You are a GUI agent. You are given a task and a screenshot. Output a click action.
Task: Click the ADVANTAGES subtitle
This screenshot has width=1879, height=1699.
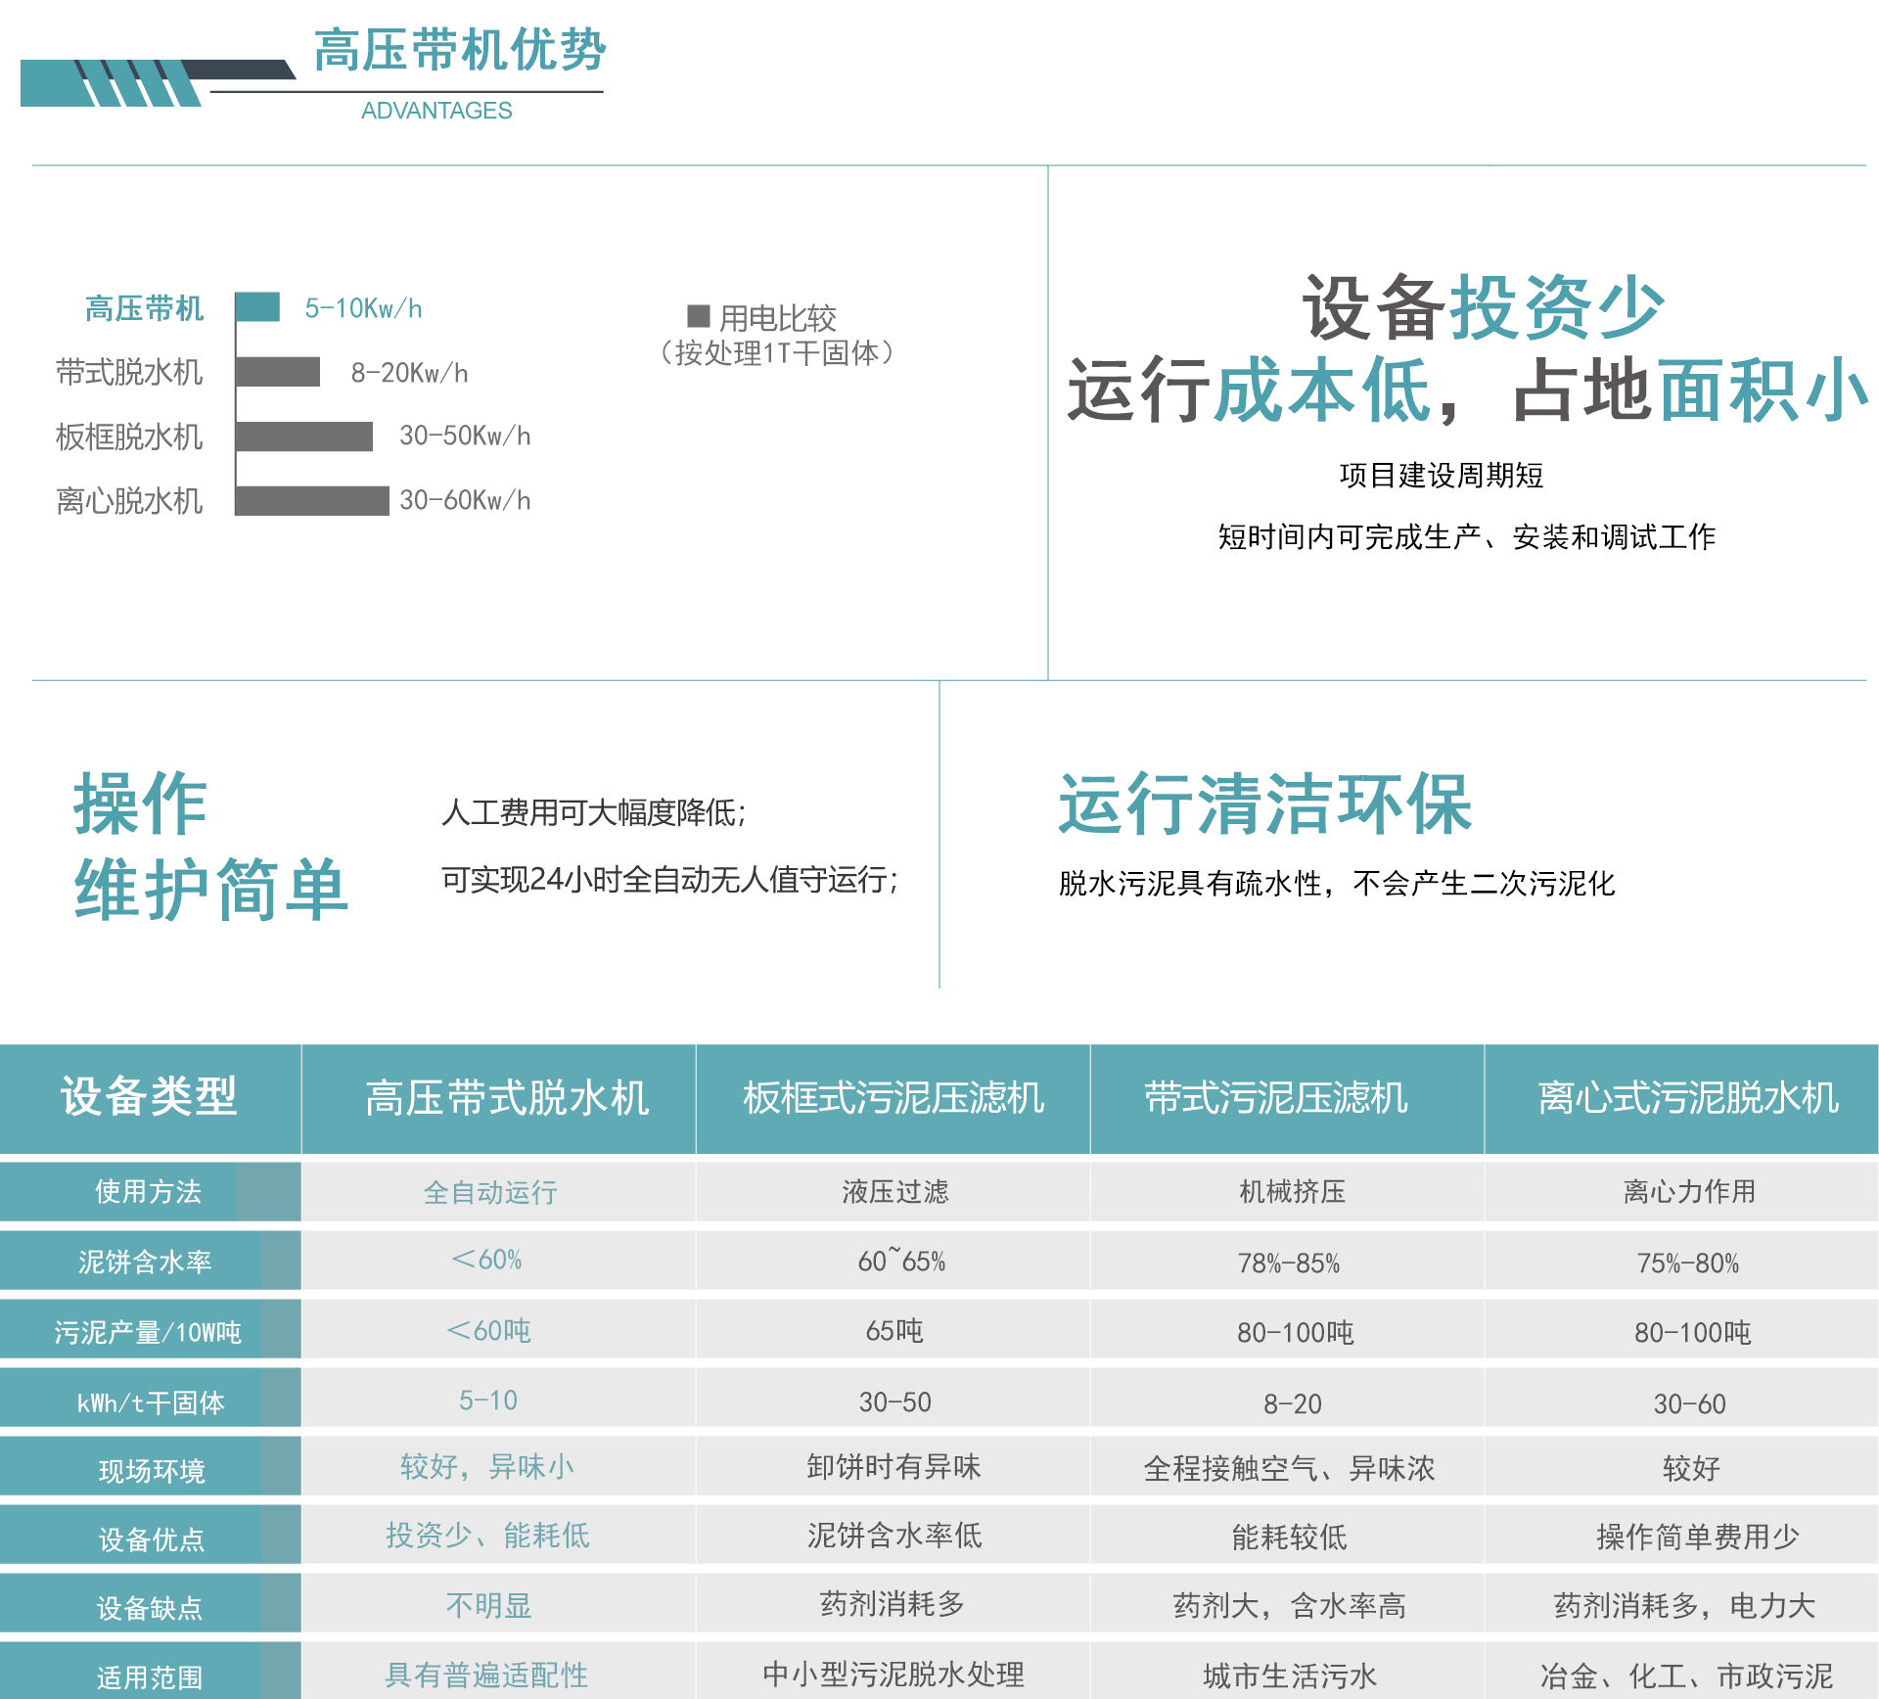pyautogui.click(x=436, y=111)
